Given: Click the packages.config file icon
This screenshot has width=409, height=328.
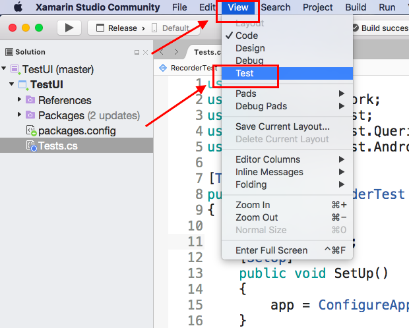Looking at the screenshot, I should [x=31, y=131].
